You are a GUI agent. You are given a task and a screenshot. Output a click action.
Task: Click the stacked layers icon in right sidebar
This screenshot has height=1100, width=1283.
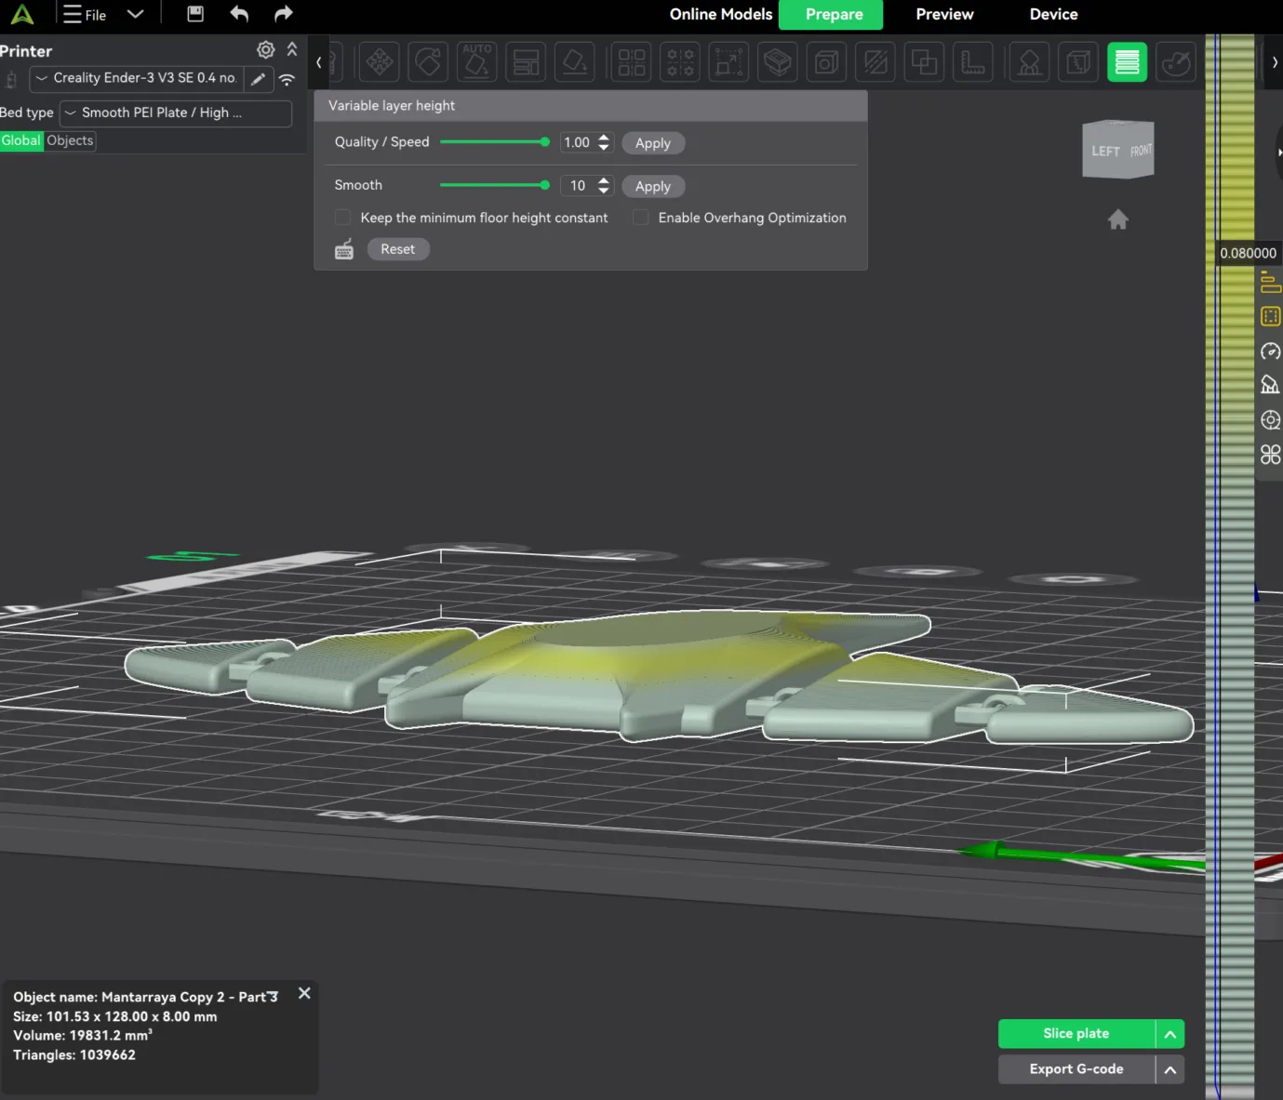pos(1270,282)
